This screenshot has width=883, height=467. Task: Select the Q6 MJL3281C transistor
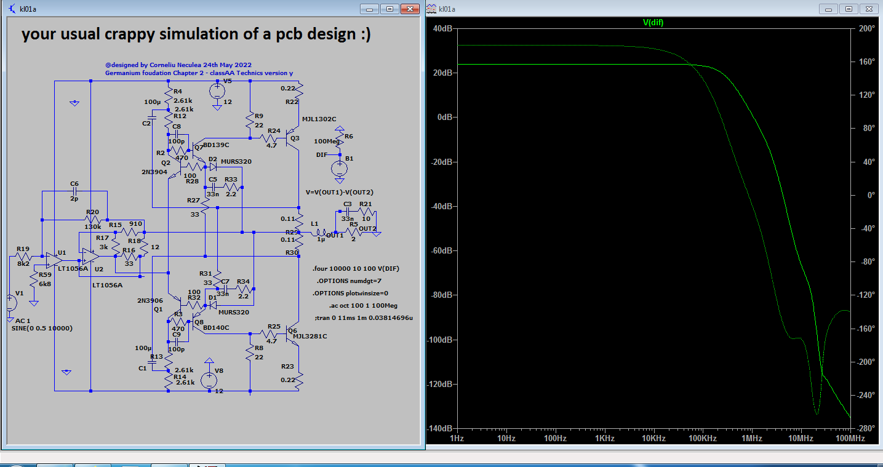(294, 333)
